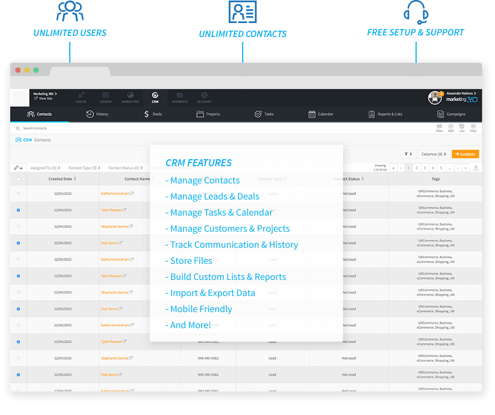Open the GoLive rocket icon

point(81,97)
